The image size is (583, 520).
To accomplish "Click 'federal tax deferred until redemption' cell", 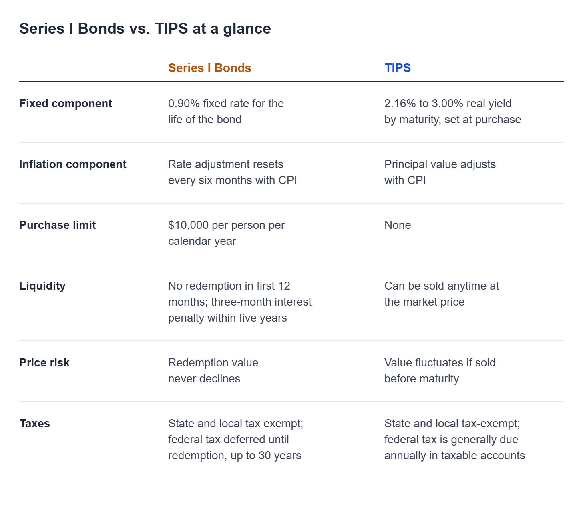I will coord(235,440).
